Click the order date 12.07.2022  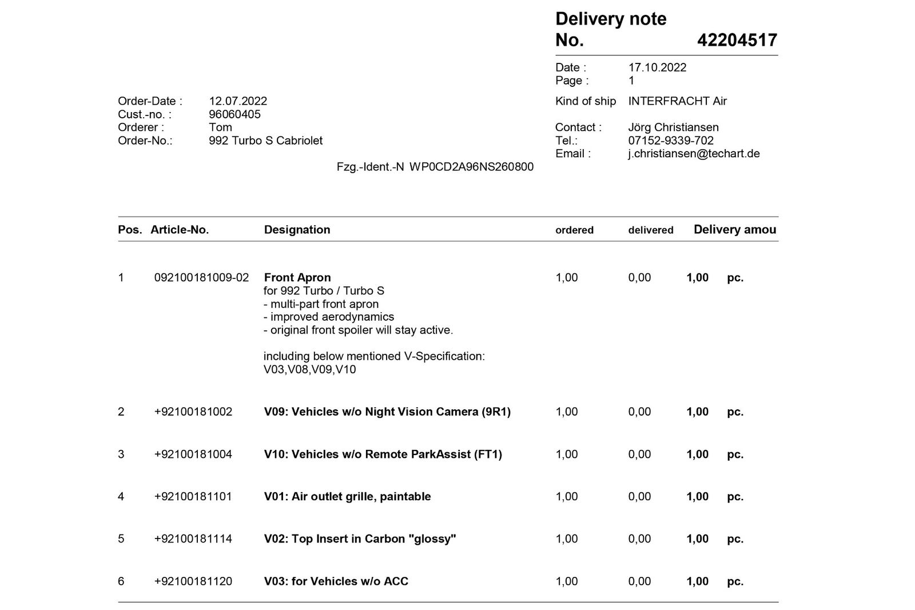pos(238,101)
